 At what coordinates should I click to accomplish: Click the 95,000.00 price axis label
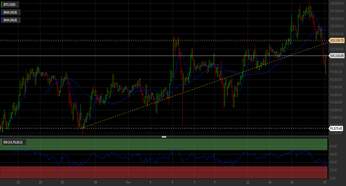[x=336, y=102]
